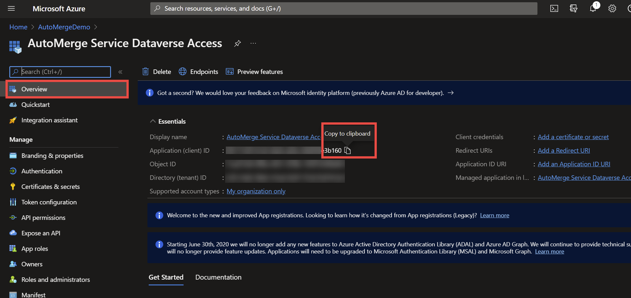This screenshot has height=298, width=631.
Task: Open Manifest page
Action: [x=33, y=295]
